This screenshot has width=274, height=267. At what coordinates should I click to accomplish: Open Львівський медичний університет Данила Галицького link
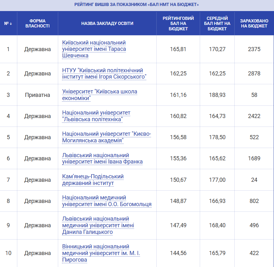coord(98,225)
